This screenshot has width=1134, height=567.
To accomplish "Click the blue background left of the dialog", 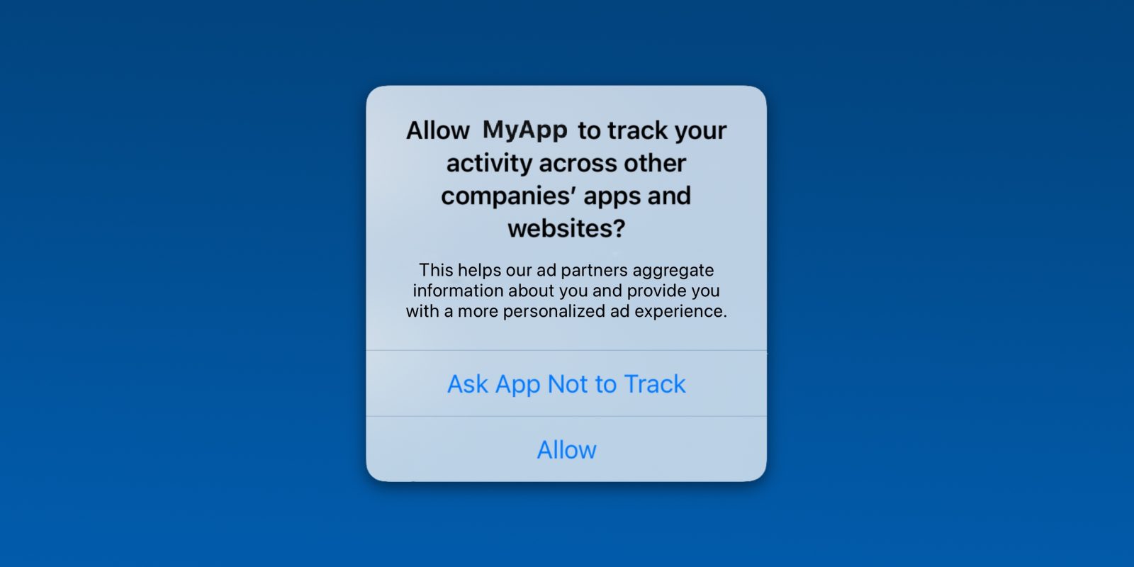I will (183, 283).
